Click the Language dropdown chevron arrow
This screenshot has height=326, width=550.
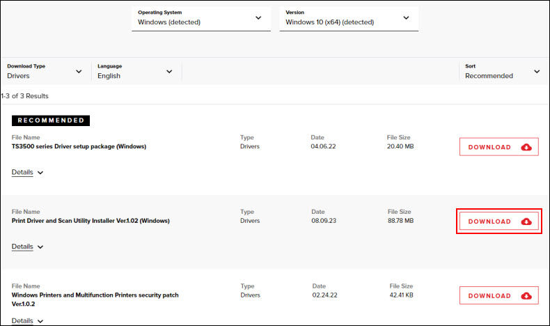coord(169,71)
